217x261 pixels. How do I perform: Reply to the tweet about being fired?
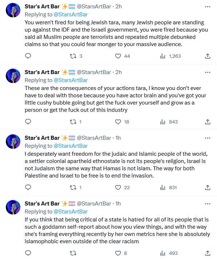tap(28, 56)
